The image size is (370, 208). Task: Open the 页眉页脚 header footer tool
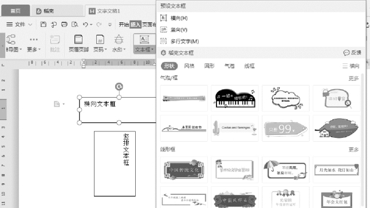pos(78,43)
